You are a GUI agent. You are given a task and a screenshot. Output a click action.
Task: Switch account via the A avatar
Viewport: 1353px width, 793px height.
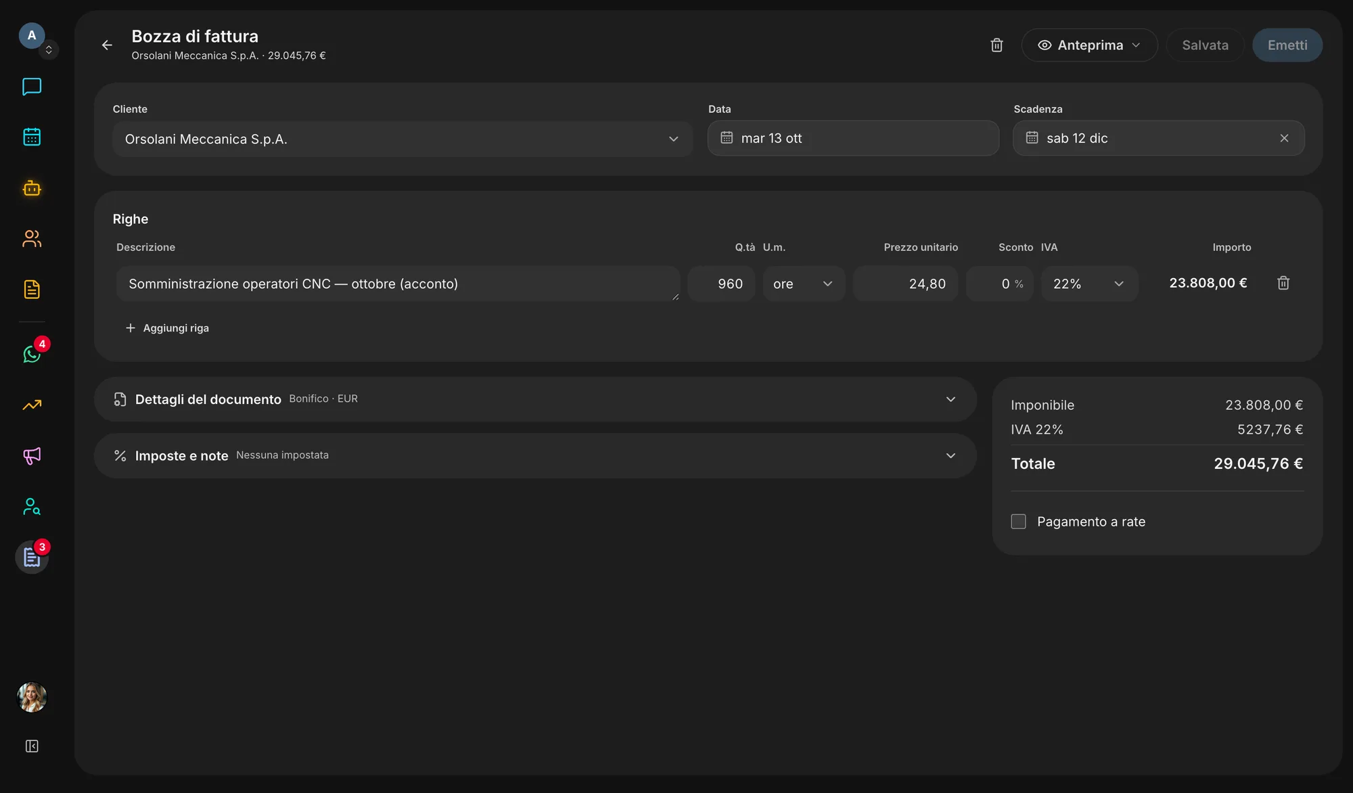32,35
